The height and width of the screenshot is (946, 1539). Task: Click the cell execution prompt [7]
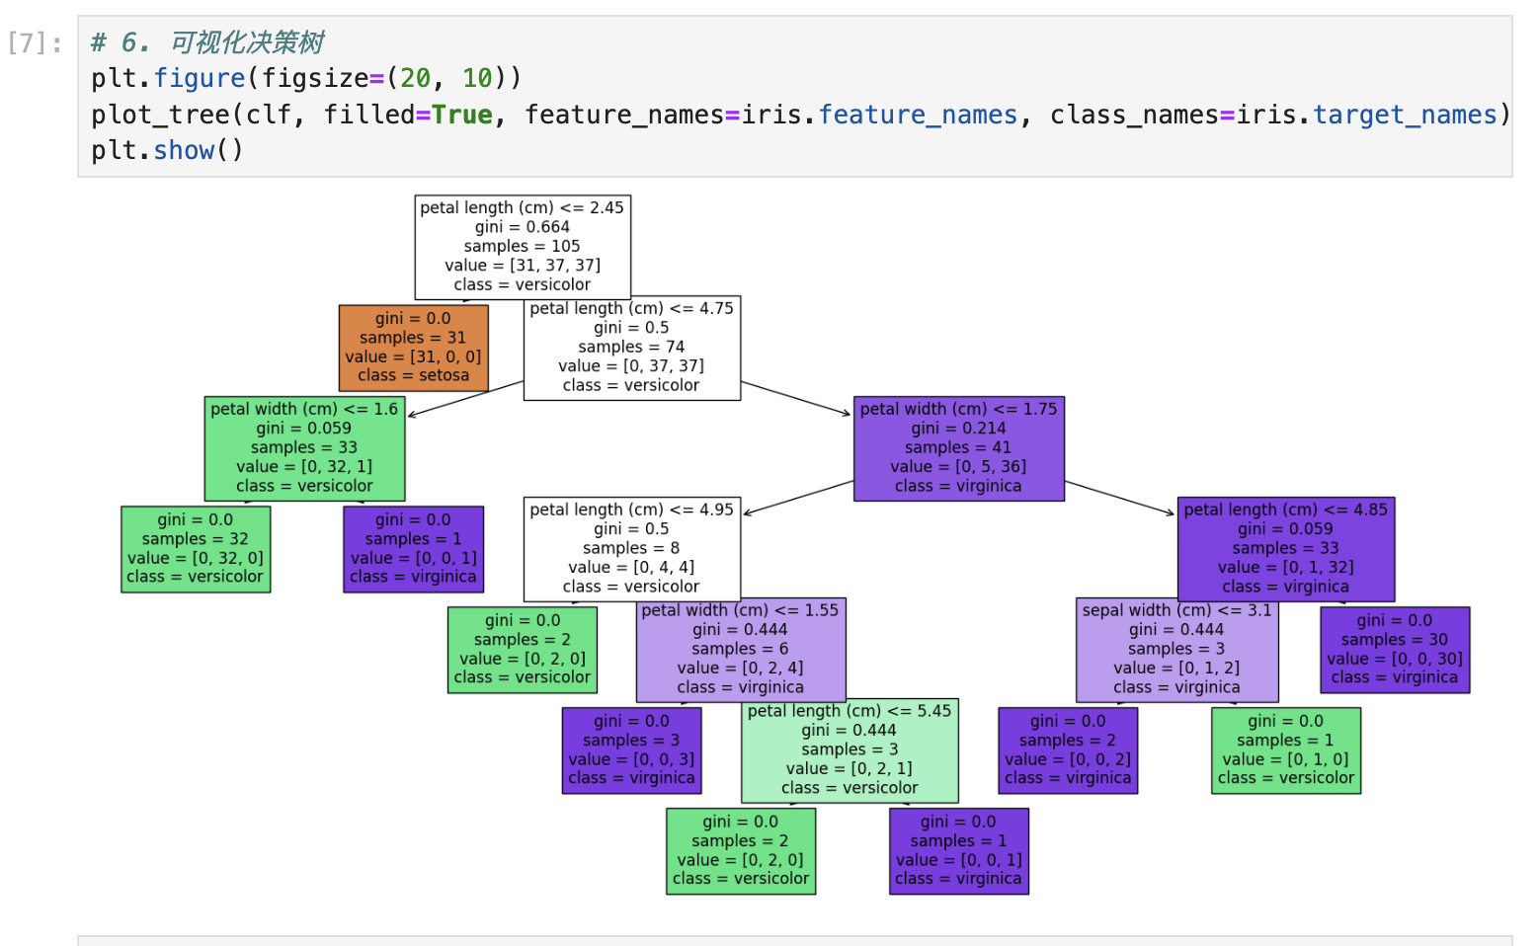coord(36,43)
